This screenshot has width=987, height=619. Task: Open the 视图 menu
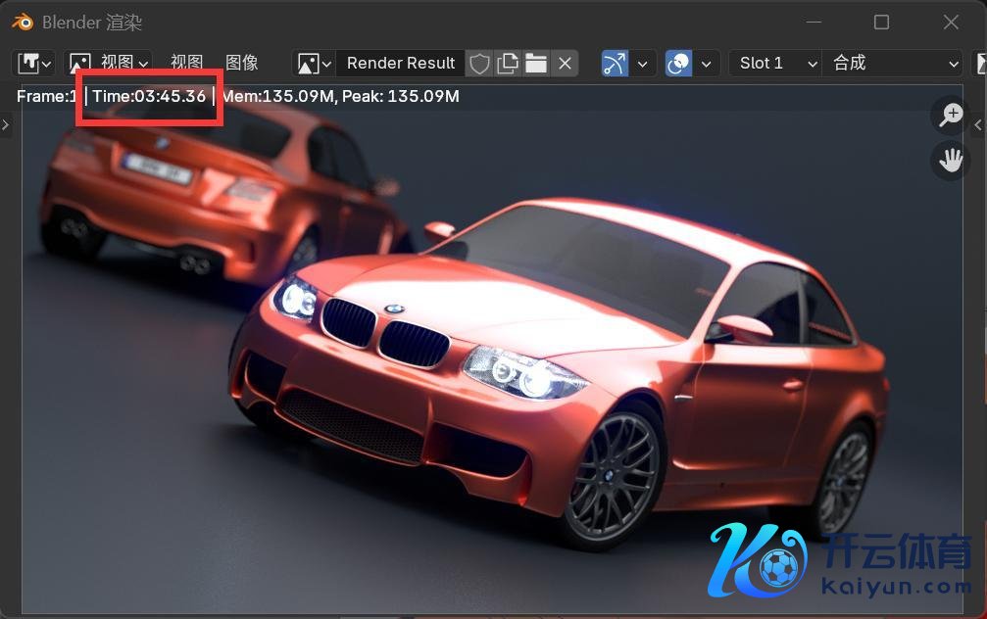pos(186,63)
